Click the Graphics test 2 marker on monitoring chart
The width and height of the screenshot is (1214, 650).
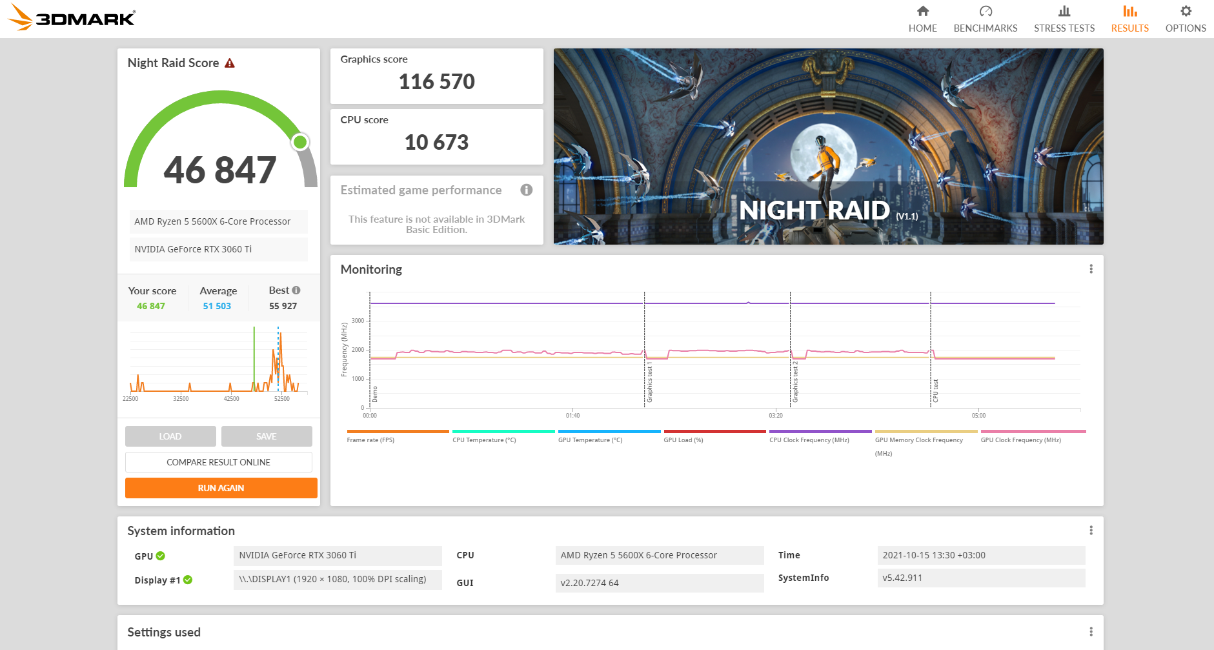[795, 381]
